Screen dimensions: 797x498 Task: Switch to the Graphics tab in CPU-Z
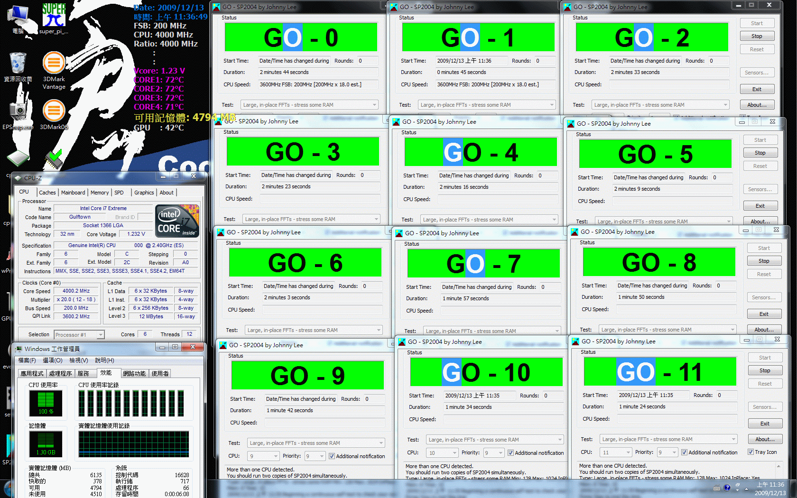(x=144, y=193)
